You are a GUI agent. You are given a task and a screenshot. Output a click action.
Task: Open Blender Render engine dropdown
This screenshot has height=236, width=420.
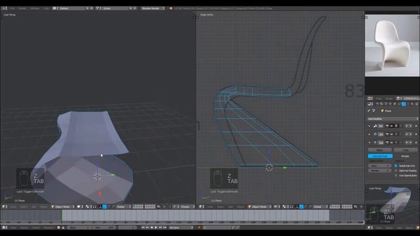click(153, 9)
